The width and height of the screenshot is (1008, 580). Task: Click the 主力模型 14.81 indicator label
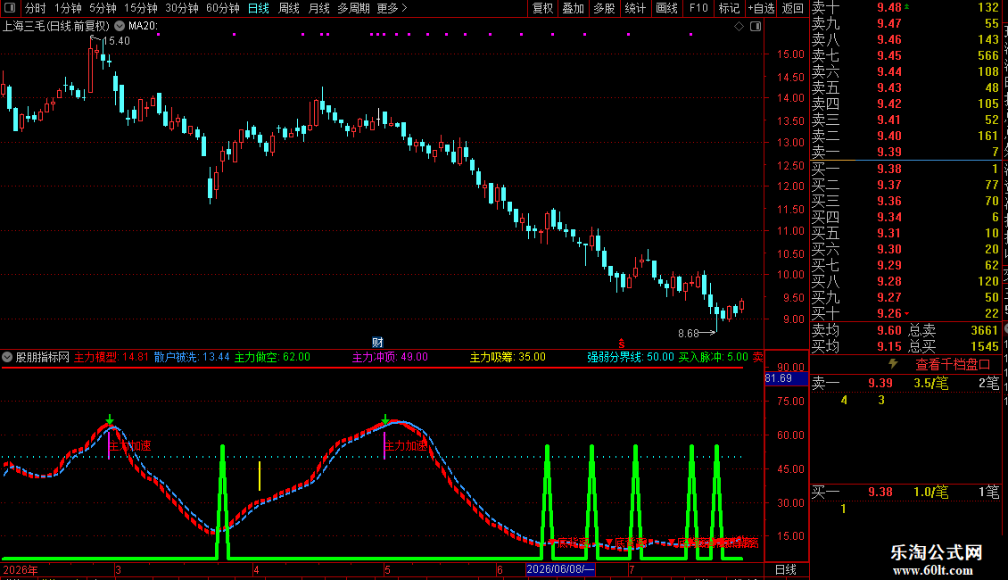click(112, 357)
